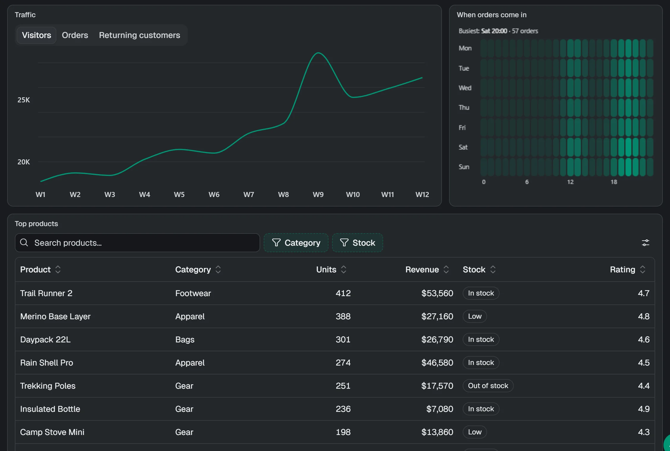
Task: Click the 4.9 rating value
Action: (x=644, y=409)
